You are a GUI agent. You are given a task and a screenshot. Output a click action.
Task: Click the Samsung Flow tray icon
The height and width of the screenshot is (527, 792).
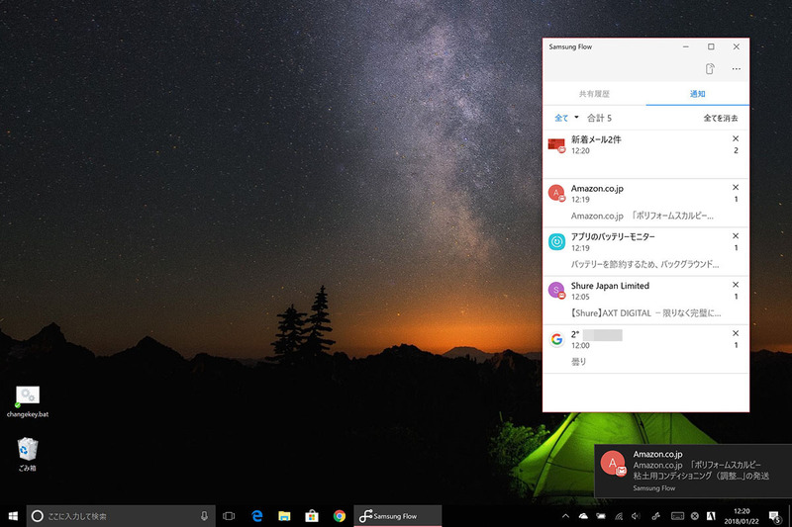(656, 516)
